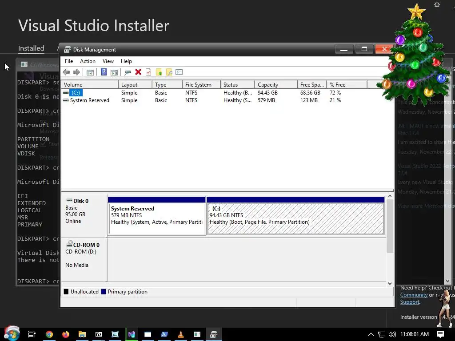Viewport: 455px width, 341px height.
Task: Click the Back arrow in Disk Management toolbar
Action: 66,72
